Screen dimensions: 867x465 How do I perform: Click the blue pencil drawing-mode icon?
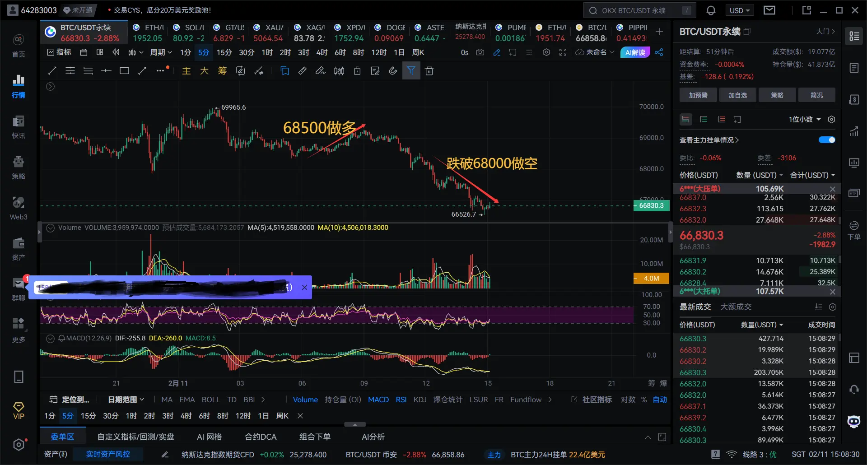pyautogui.click(x=497, y=52)
